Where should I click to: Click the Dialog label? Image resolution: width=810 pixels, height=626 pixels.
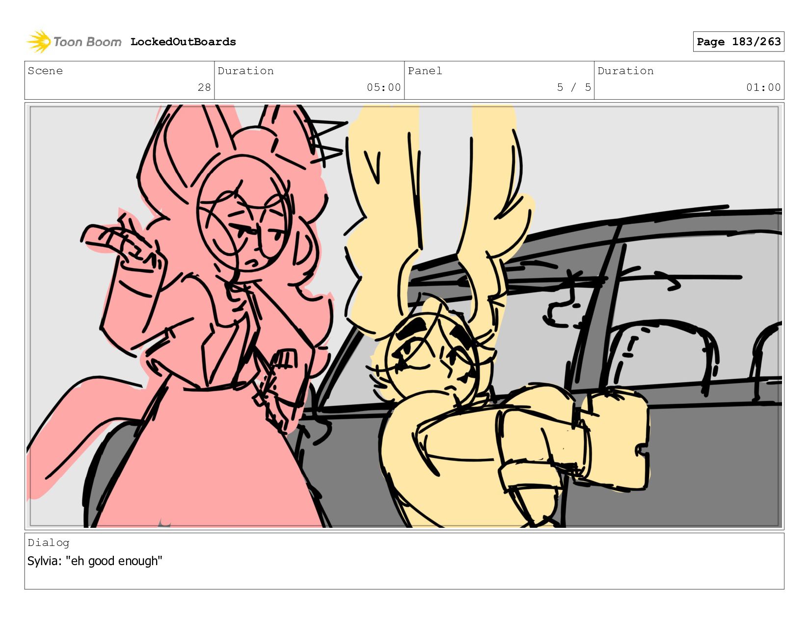pos(48,543)
